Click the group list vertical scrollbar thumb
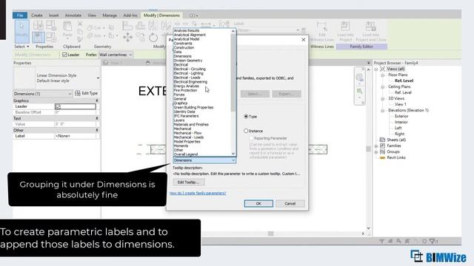Viewport: 474px width, 266px height. 233,72
